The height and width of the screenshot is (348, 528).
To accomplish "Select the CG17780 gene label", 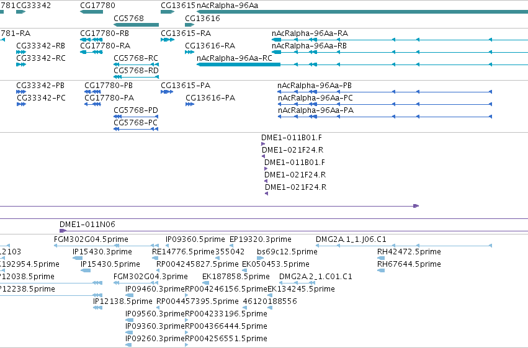I will coord(97,6).
